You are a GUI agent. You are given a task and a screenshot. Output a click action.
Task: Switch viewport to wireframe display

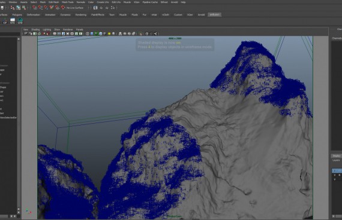click(87, 33)
